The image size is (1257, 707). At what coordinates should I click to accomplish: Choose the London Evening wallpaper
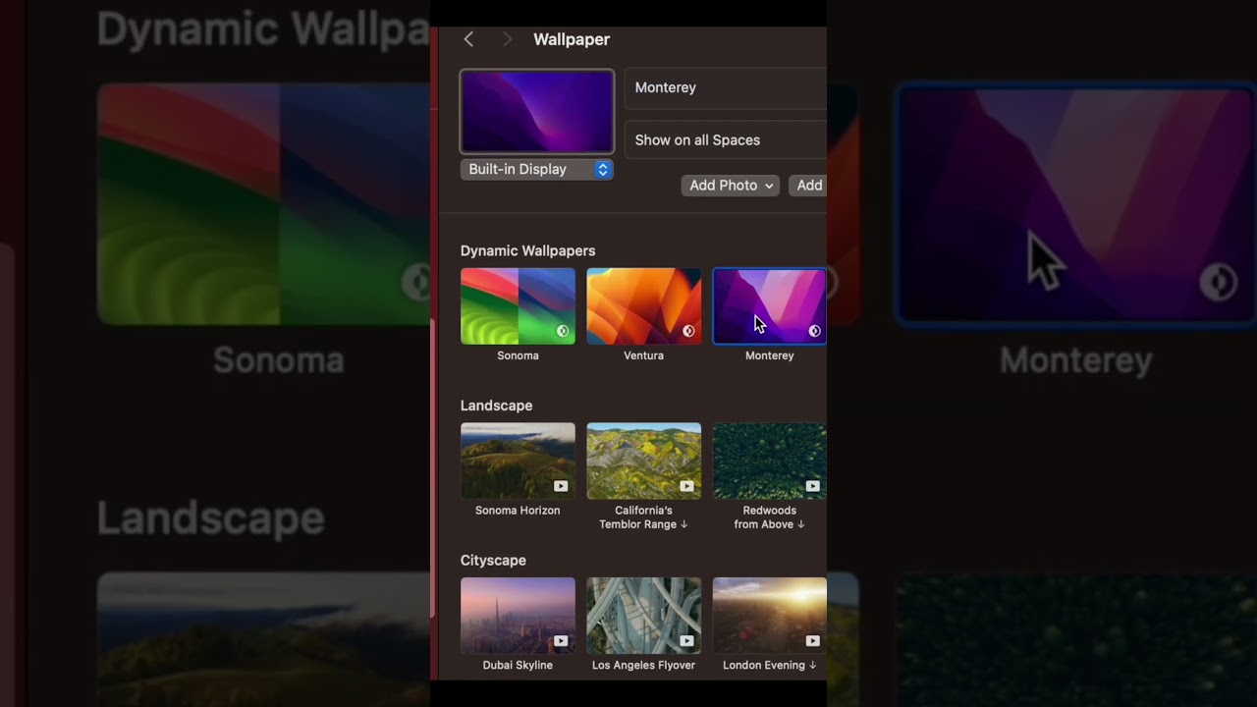point(769,616)
